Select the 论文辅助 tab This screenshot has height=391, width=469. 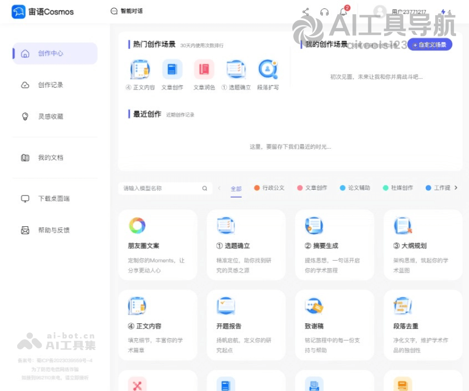pyautogui.click(x=355, y=188)
